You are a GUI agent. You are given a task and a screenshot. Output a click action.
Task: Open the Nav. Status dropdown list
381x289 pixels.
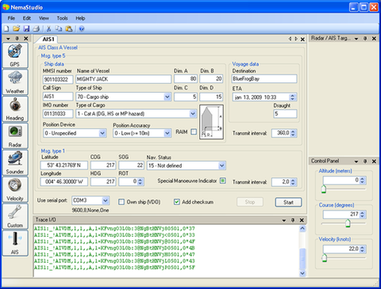[221, 165]
